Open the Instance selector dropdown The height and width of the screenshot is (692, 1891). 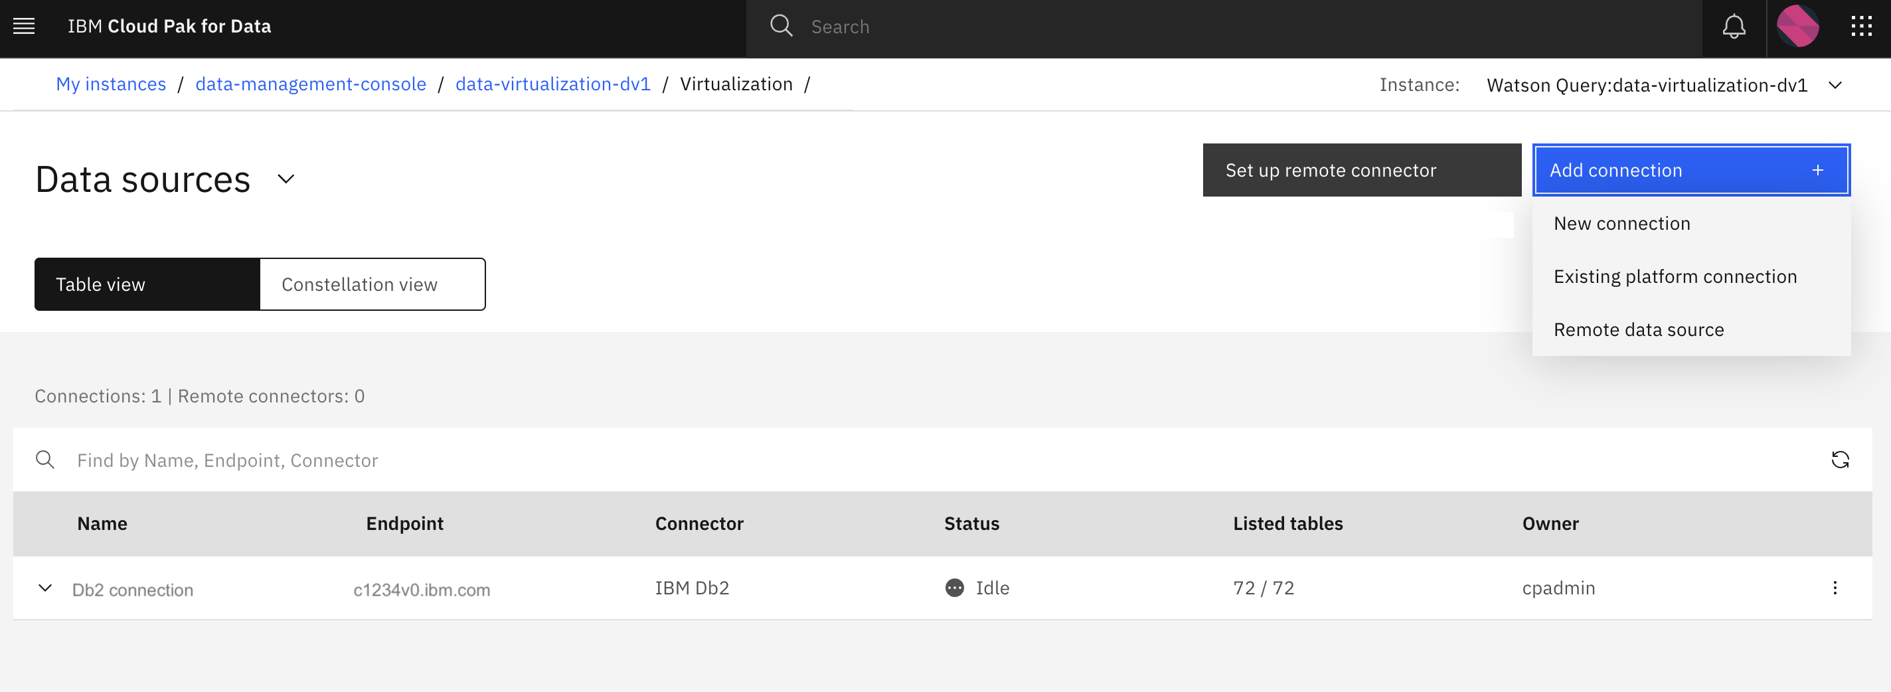tap(1834, 85)
